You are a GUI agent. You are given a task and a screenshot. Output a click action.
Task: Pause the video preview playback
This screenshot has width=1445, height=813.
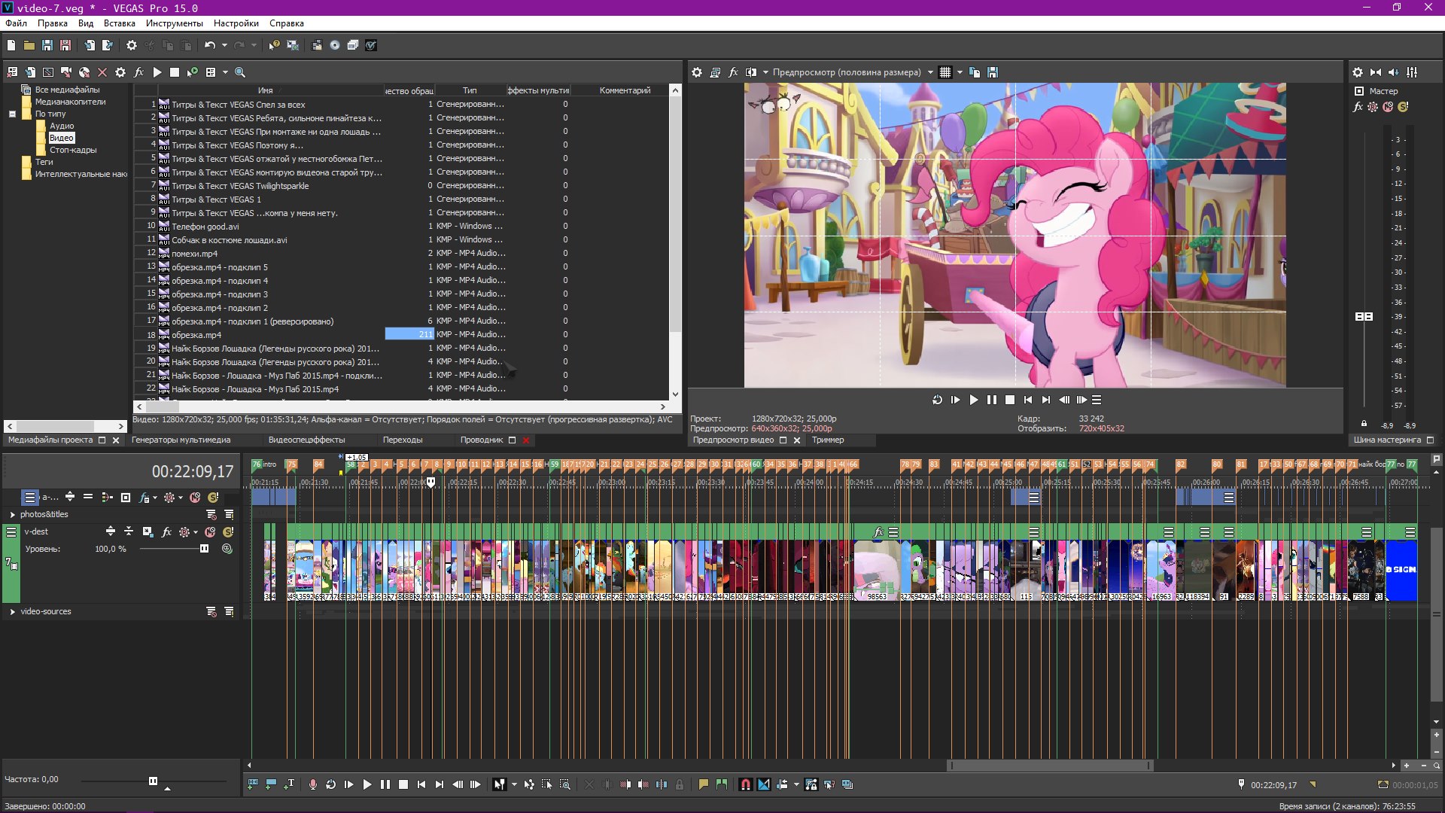click(x=991, y=400)
